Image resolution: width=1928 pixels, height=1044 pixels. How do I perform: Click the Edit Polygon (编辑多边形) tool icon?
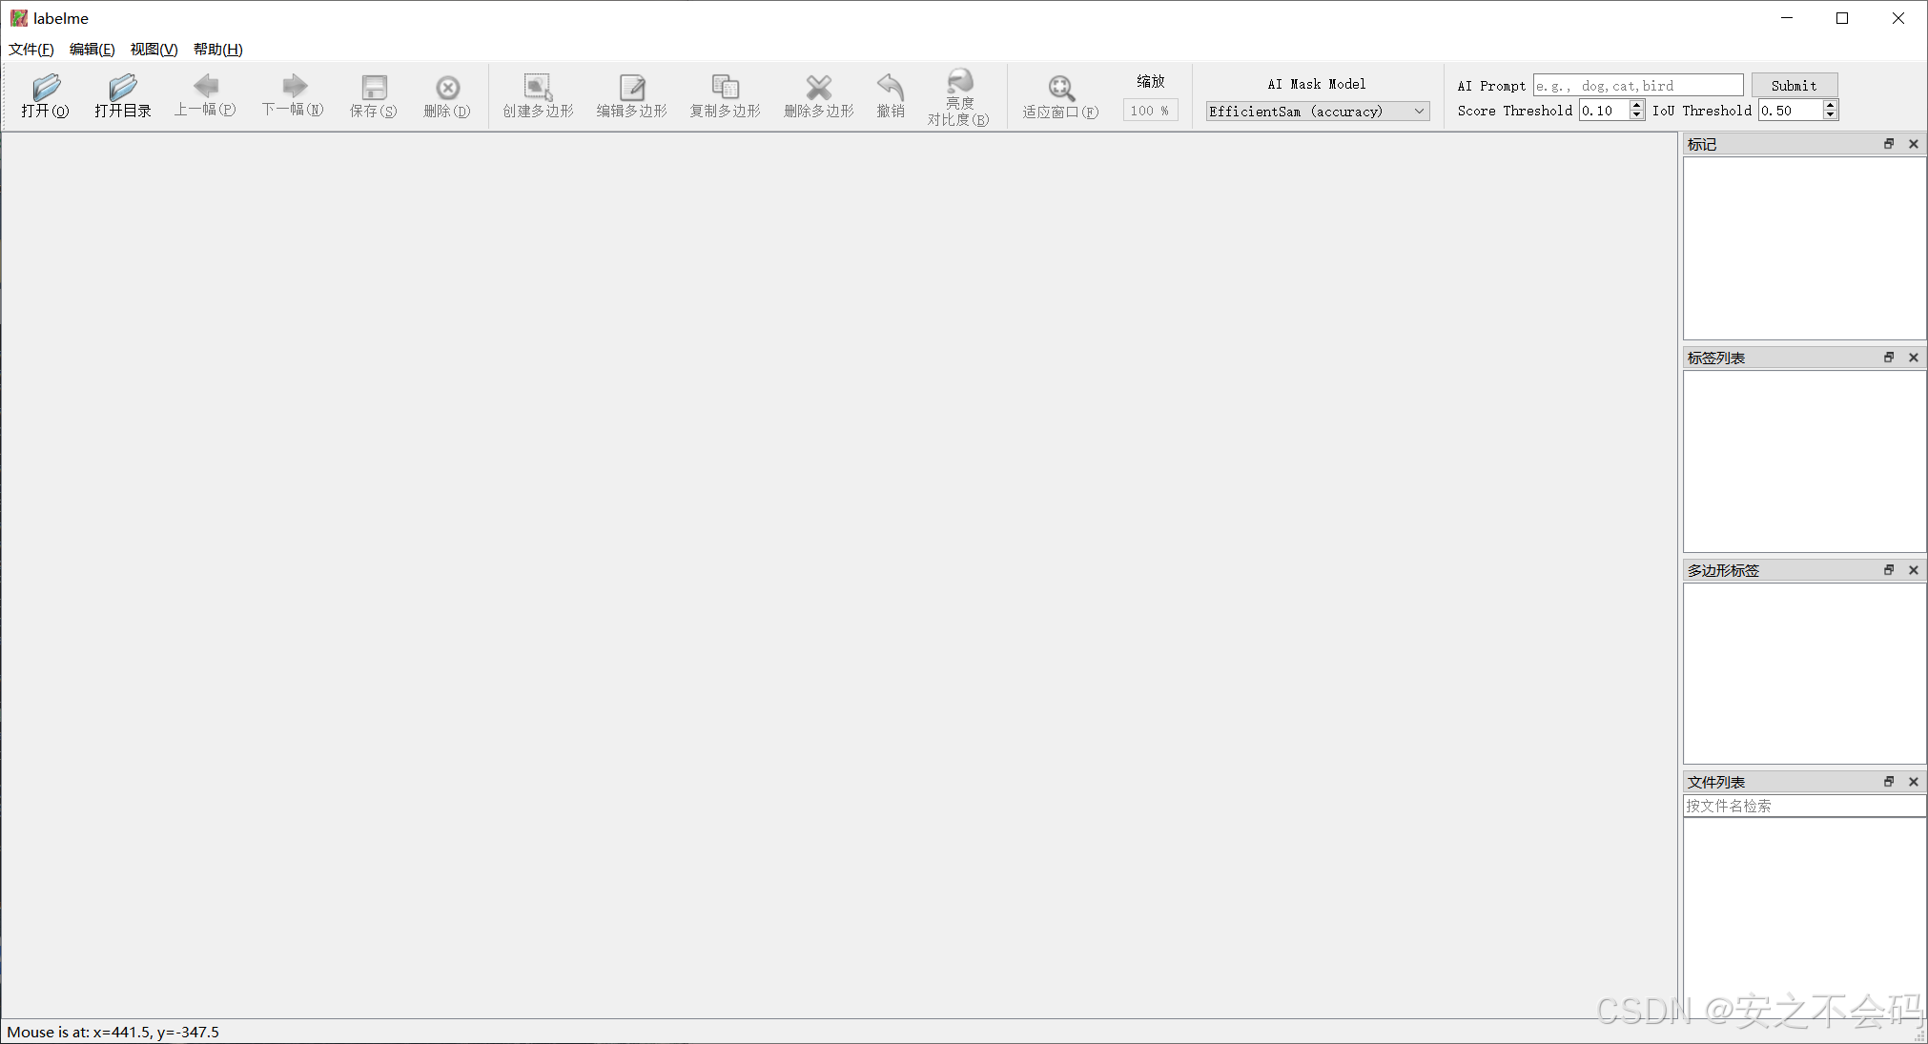coord(631,88)
